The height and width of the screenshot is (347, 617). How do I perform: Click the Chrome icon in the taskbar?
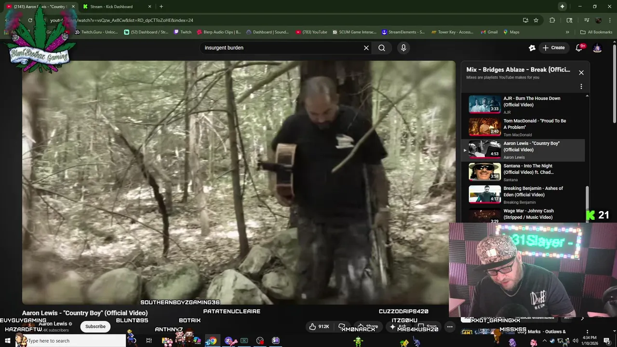point(212,341)
